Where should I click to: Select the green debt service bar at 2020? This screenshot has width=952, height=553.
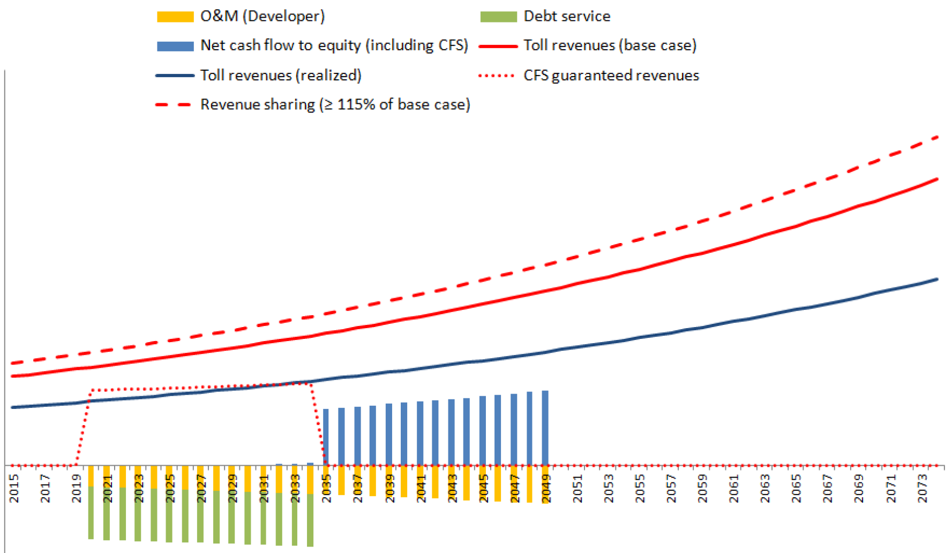pos(91,512)
